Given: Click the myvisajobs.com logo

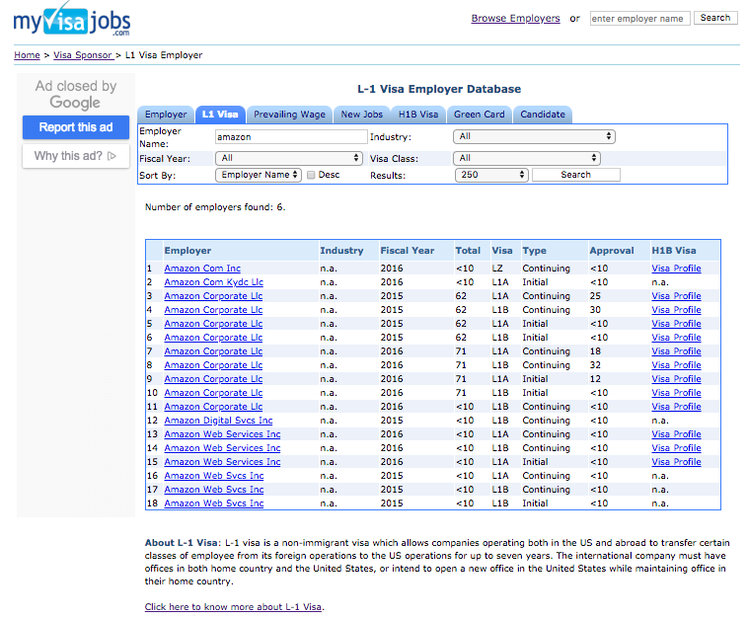Looking at the screenshot, I should 72,20.
